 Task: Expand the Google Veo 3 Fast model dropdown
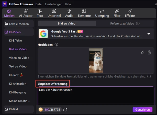149,34
